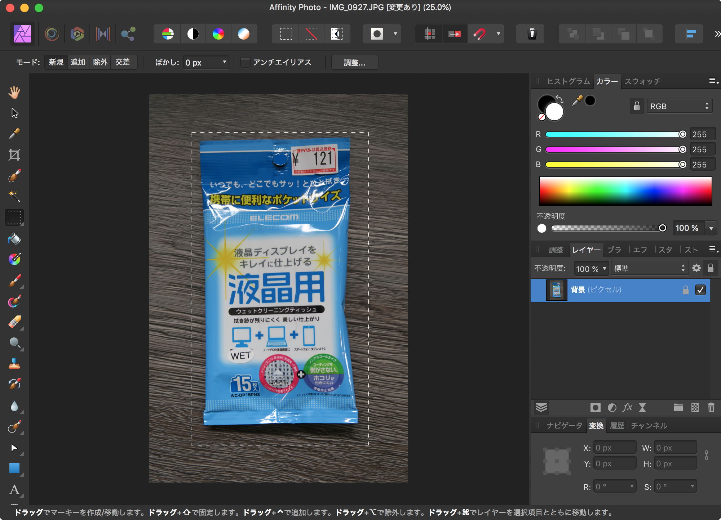Toggle the color lock next to RGB
This screenshot has height=520, width=721.
point(637,106)
